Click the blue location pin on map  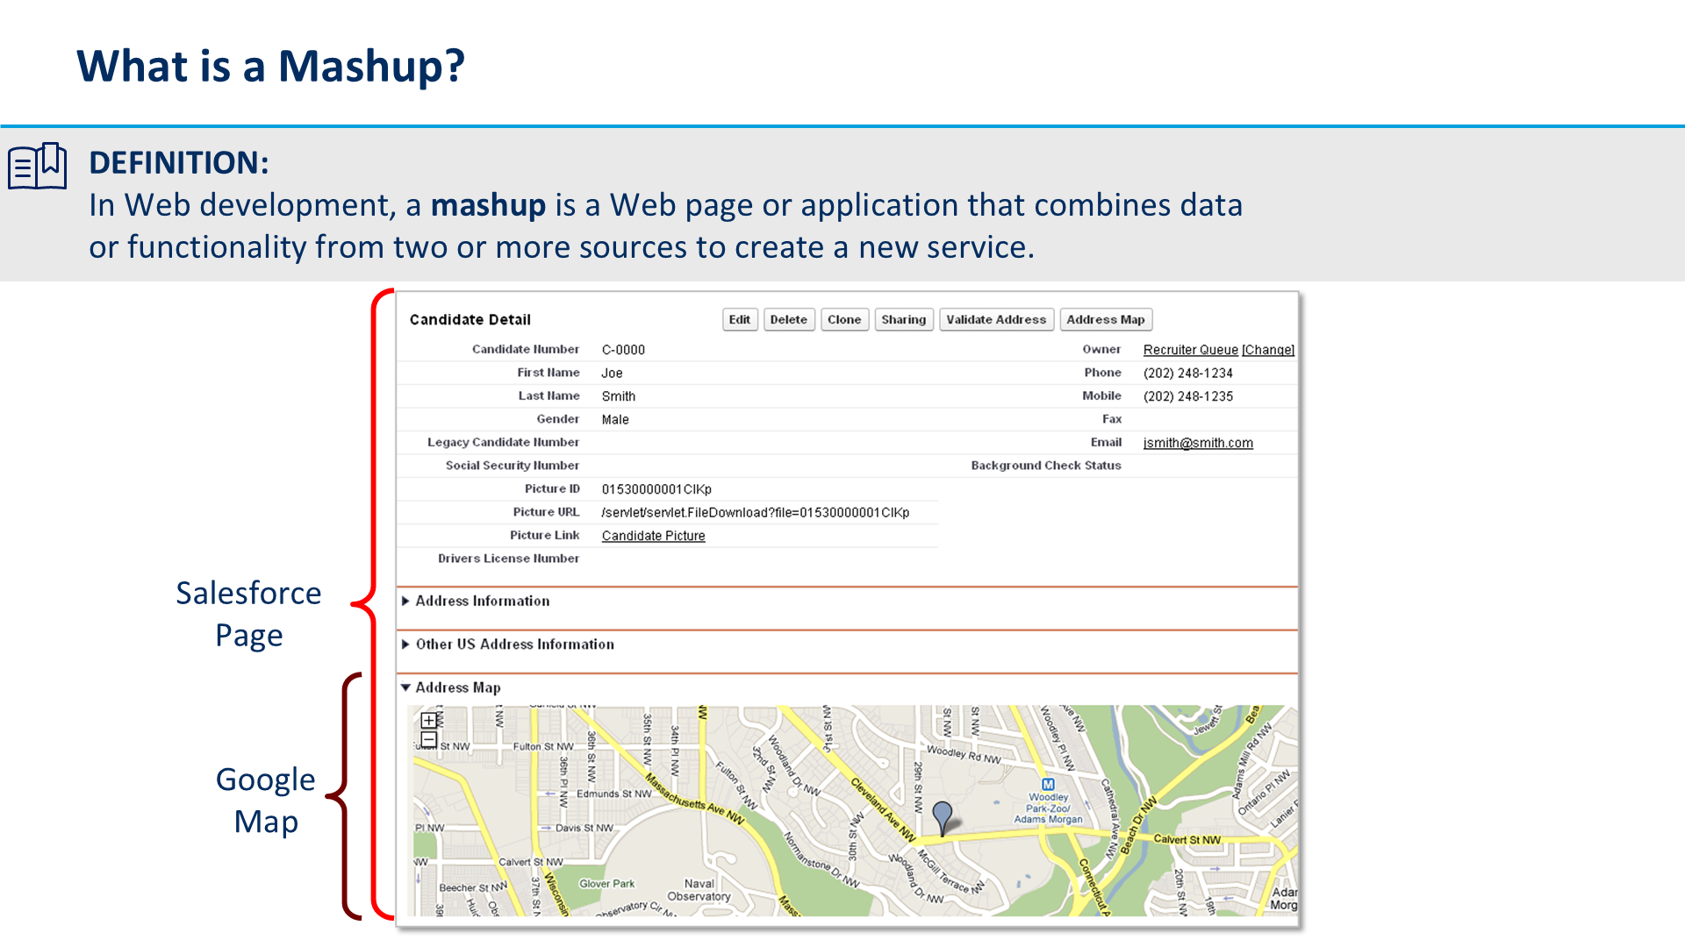(942, 817)
